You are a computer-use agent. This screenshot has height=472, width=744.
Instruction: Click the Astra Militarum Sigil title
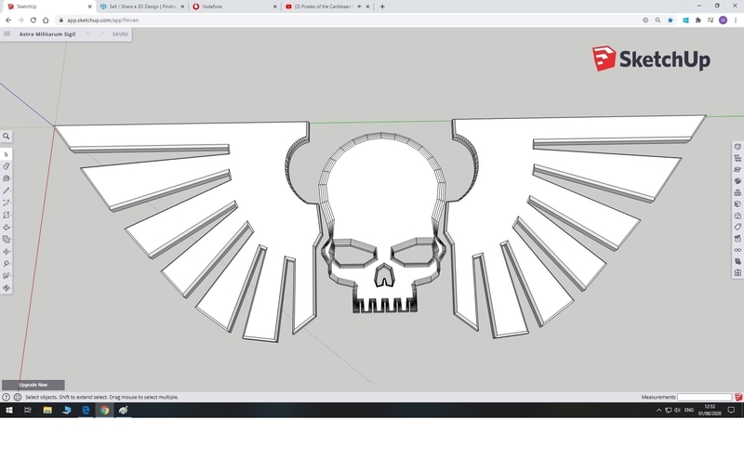47,34
